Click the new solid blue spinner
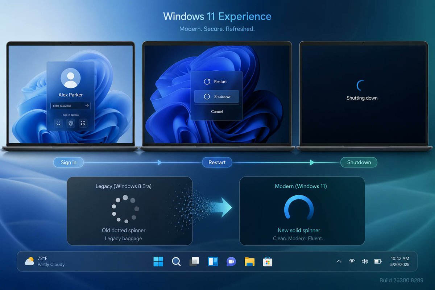The image size is (435, 290). pos(299,208)
